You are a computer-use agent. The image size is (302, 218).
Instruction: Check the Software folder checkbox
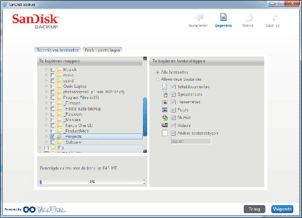click(53, 142)
